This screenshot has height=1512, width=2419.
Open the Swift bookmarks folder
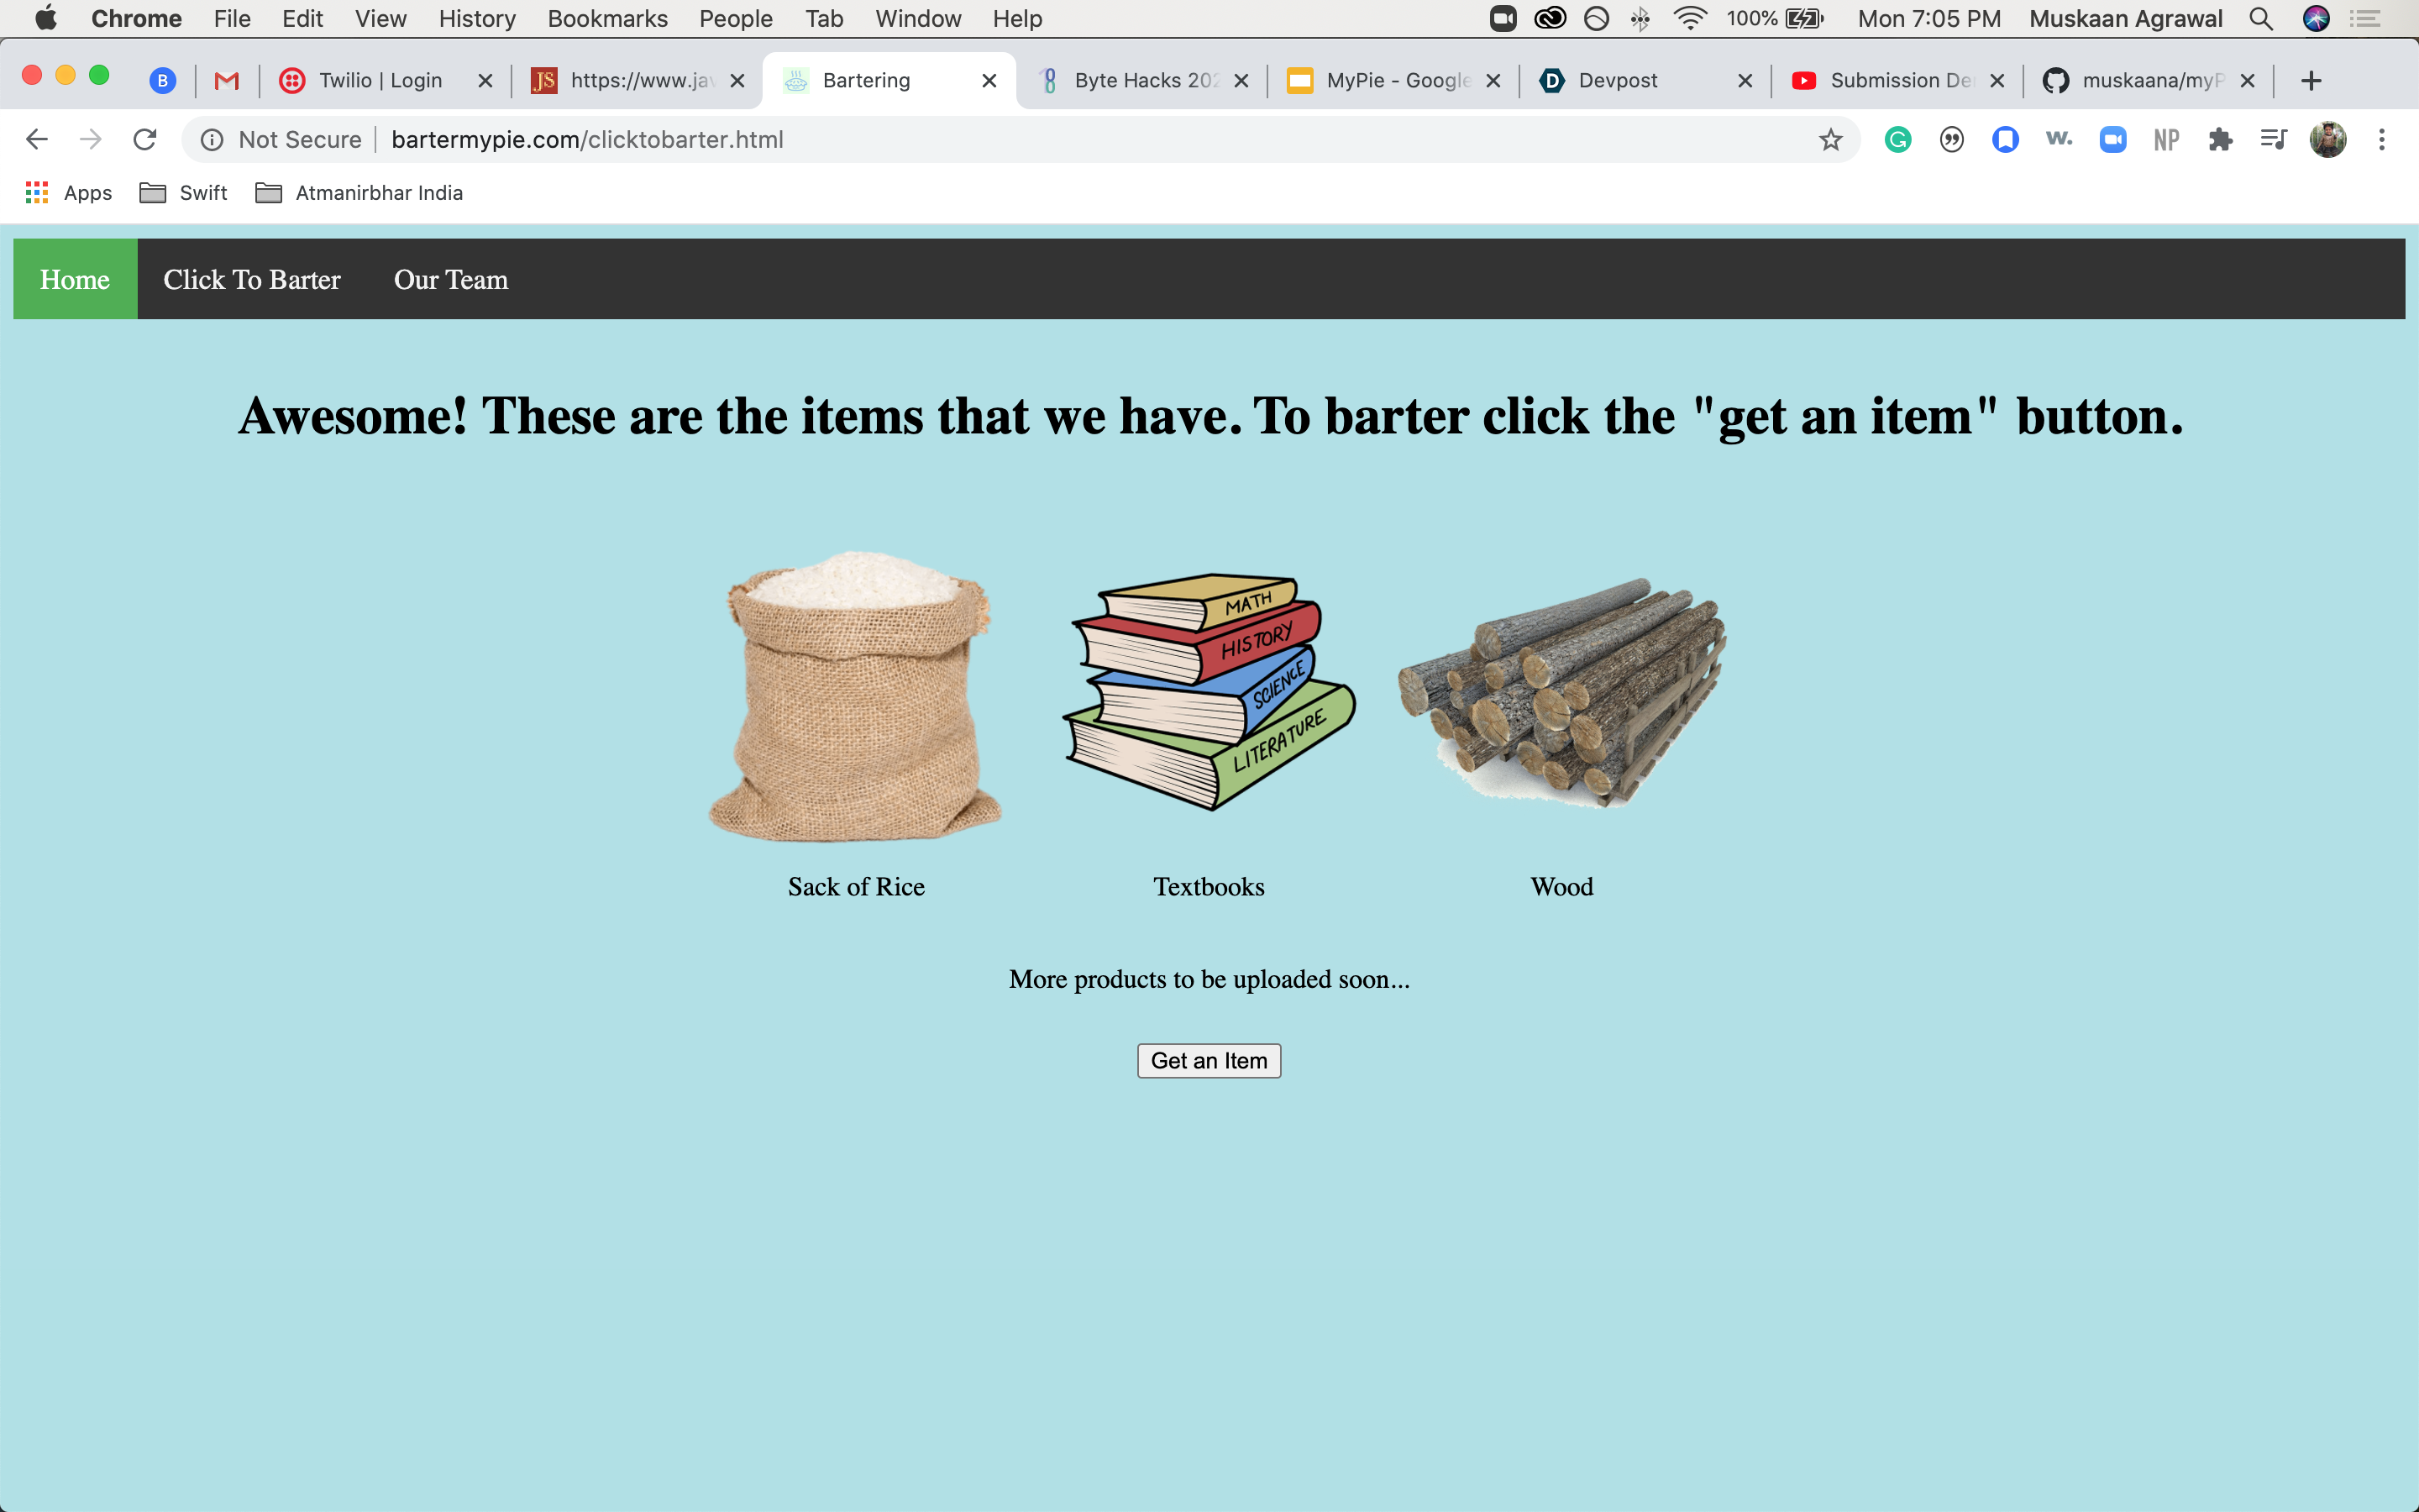(184, 193)
